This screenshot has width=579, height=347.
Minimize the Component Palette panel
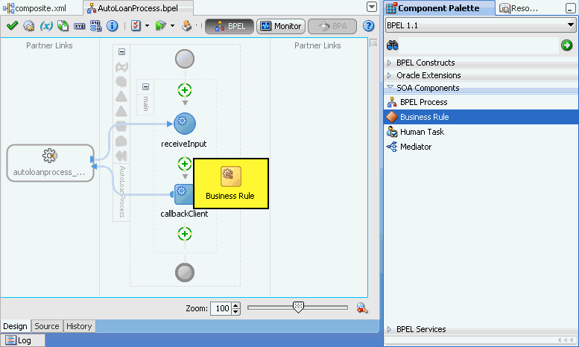(x=570, y=8)
